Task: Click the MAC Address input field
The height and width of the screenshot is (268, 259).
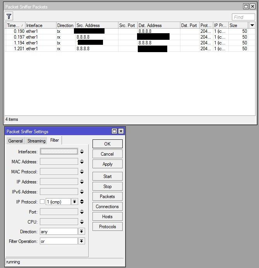Action: click(x=59, y=161)
